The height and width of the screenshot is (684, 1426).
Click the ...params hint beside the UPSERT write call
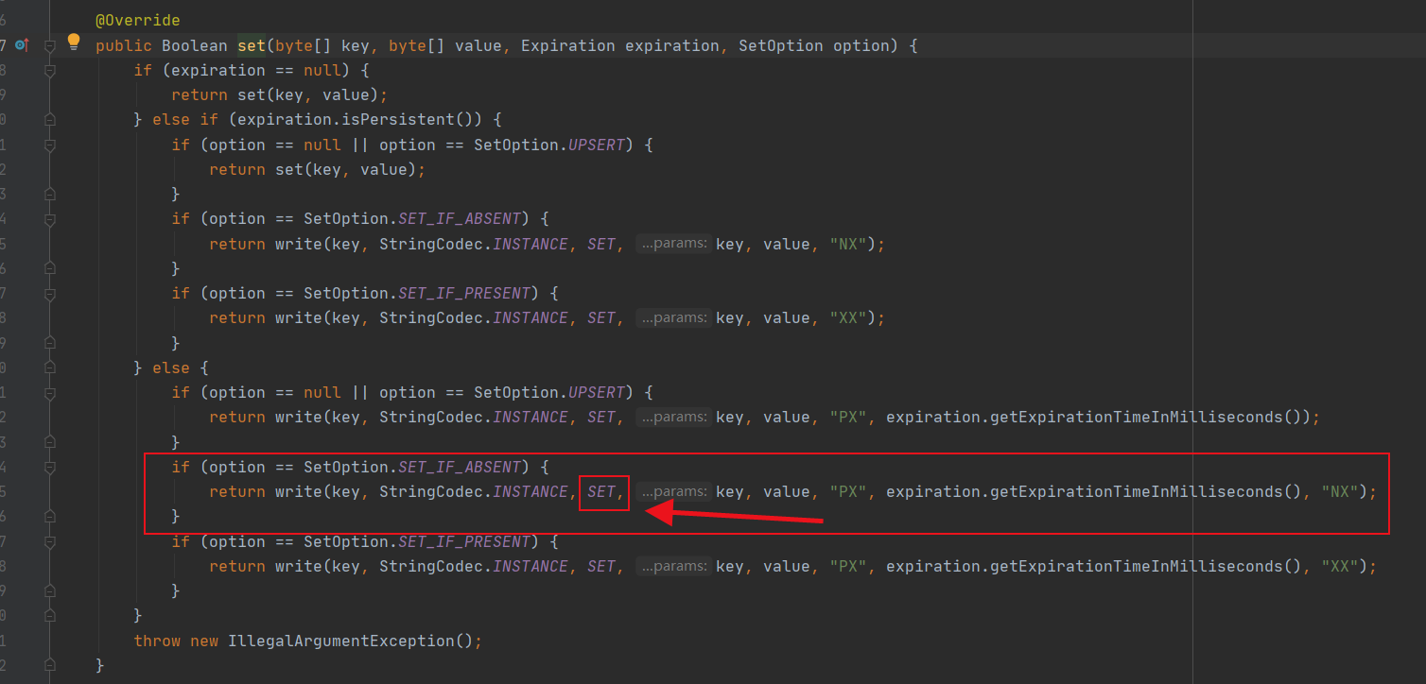pos(674,417)
